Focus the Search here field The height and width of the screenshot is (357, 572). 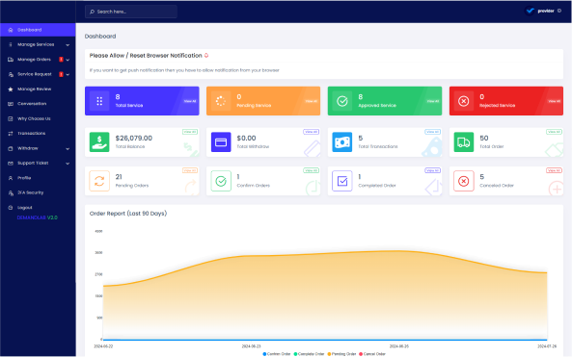pos(131,12)
